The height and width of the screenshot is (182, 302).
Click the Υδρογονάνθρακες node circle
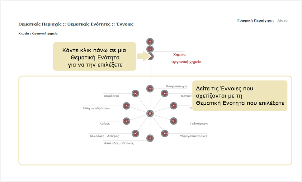click(x=164, y=133)
